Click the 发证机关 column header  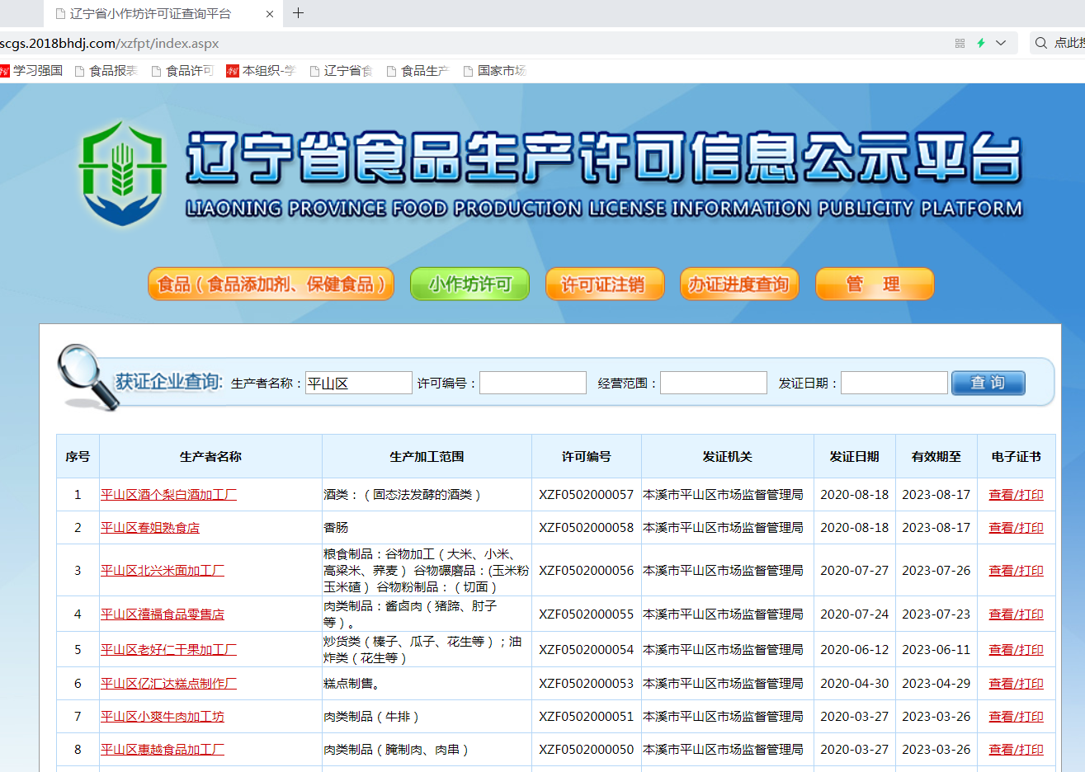pos(727,457)
